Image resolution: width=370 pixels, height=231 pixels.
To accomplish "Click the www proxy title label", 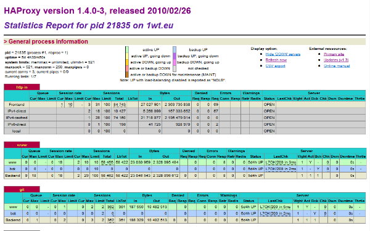I will (22, 145).
